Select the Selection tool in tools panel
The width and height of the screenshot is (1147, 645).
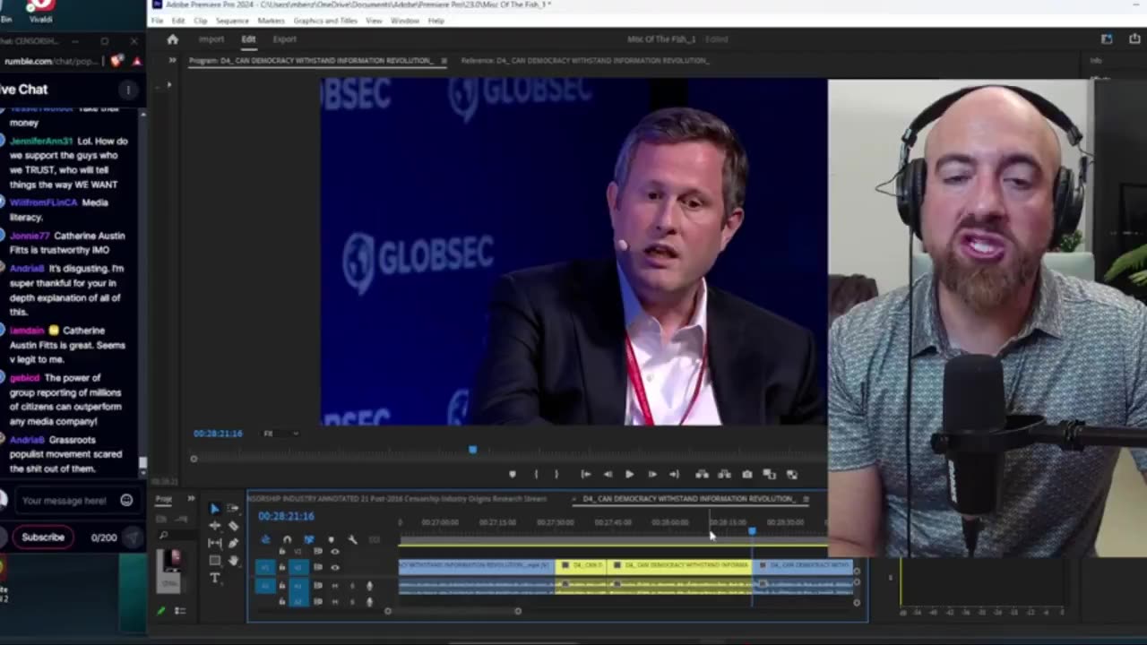click(x=215, y=509)
